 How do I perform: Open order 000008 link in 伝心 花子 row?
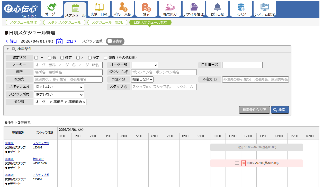[x=10, y=159]
